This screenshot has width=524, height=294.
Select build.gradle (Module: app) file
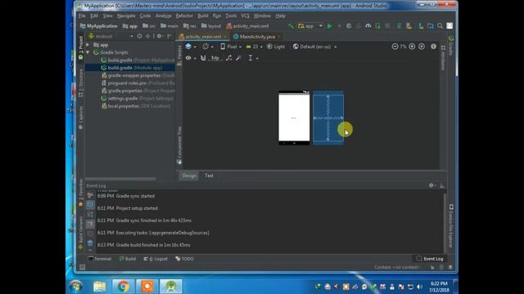(132, 68)
